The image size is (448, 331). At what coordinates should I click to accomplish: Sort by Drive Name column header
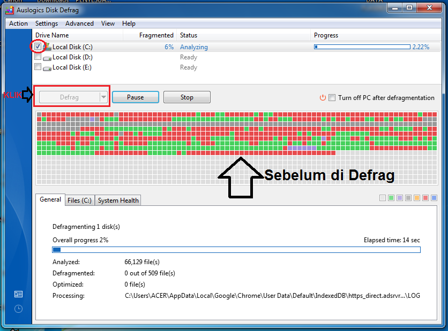click(x=77, y=35)
